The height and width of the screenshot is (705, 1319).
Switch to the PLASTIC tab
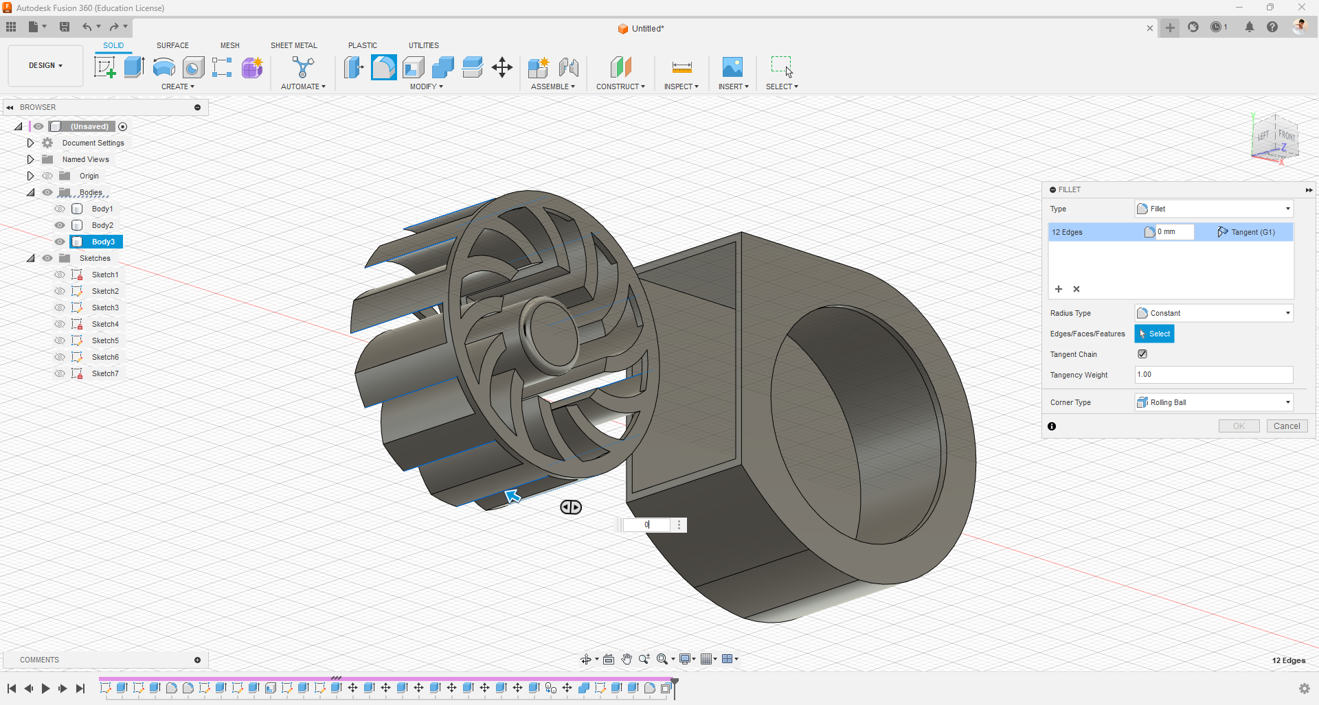363,45
